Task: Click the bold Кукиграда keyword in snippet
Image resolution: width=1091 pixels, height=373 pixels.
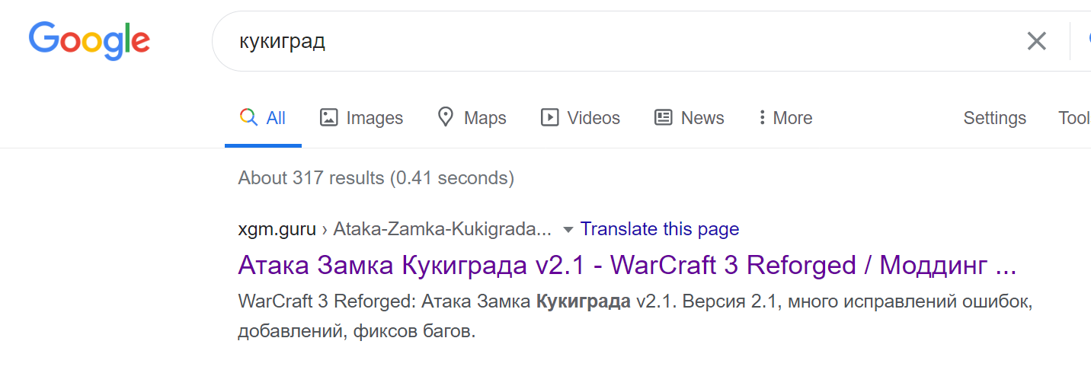Action: click(583, 301)
